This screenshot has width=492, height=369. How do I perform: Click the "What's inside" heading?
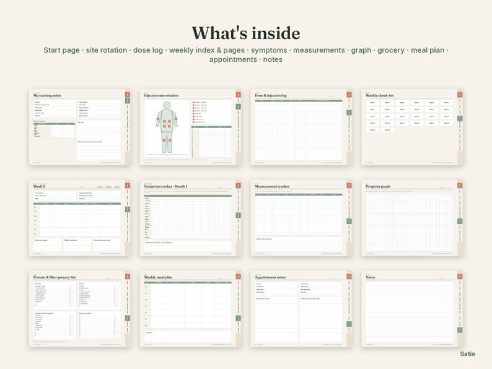point(246,33)
